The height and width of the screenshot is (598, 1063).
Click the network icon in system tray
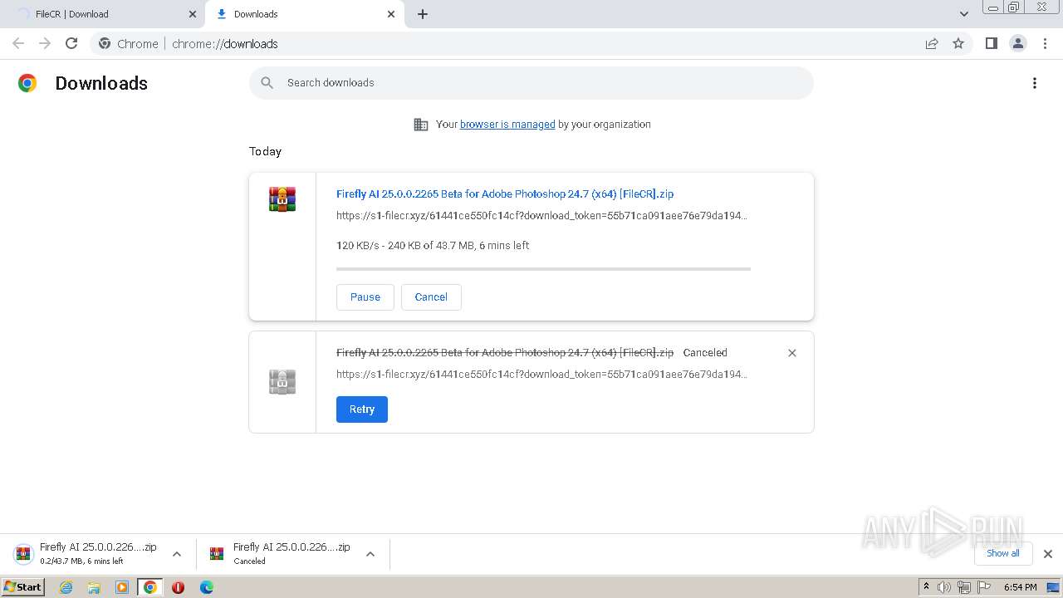[x=963, y=587]
